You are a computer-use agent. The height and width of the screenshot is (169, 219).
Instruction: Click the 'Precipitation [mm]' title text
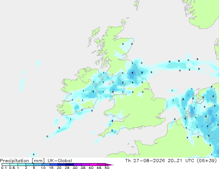pos(22,161)
